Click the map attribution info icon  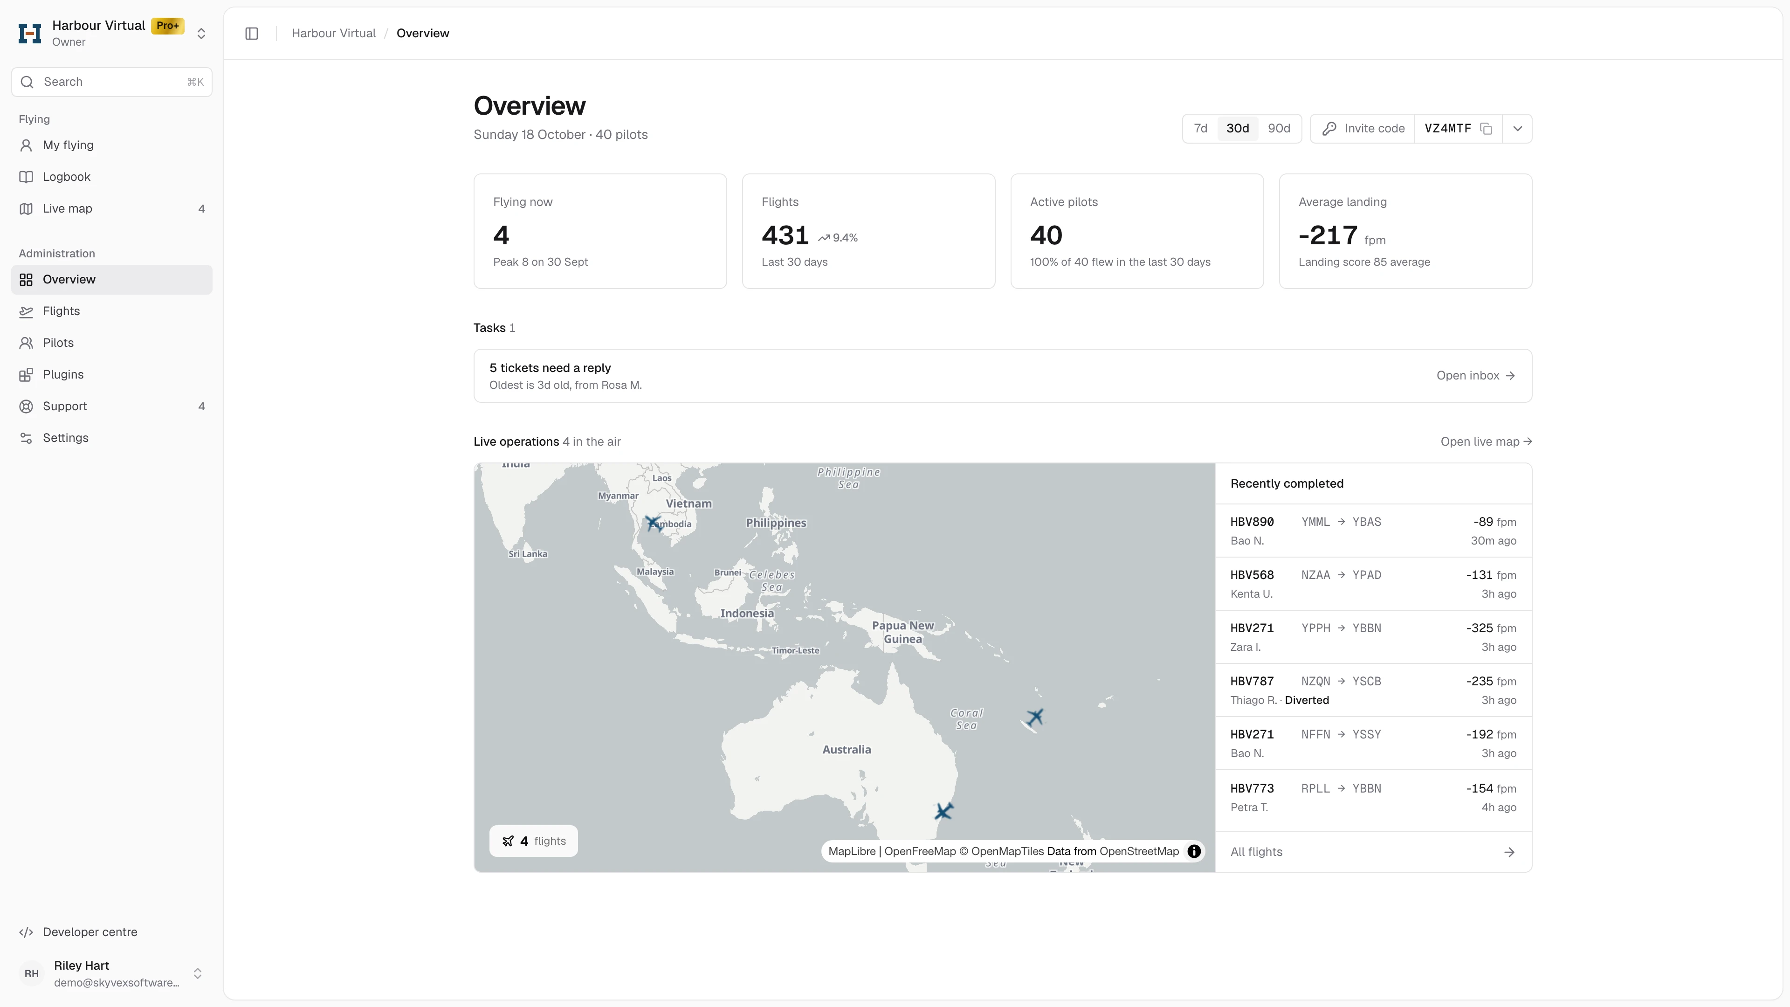1194,851
